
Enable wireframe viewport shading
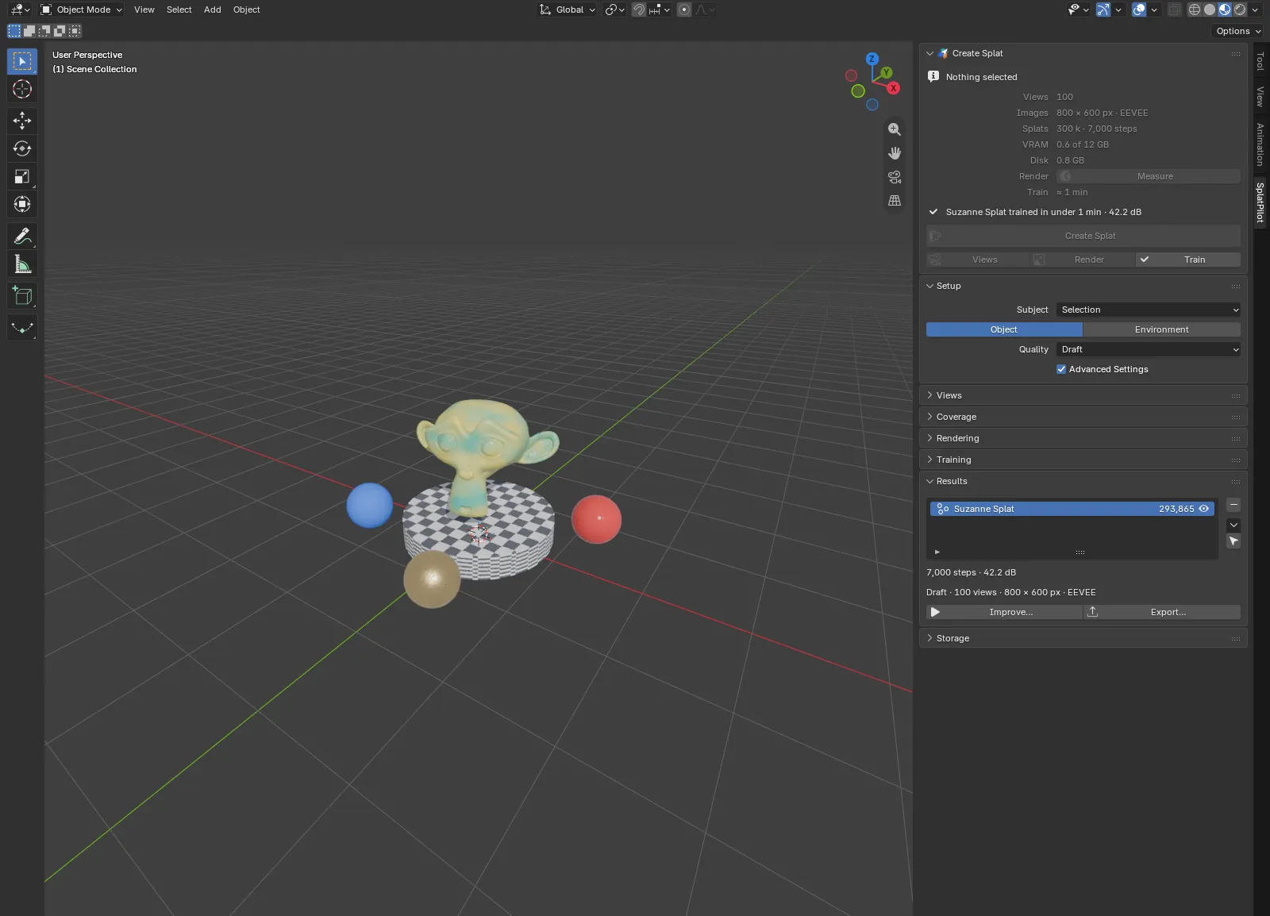[1195, 10]
